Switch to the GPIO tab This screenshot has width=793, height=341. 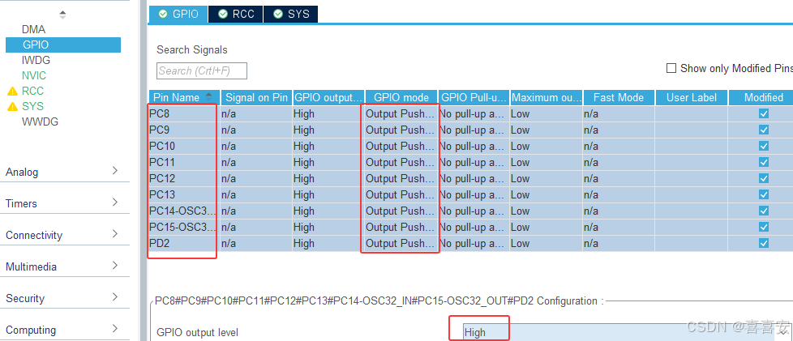tap(178, 14)
